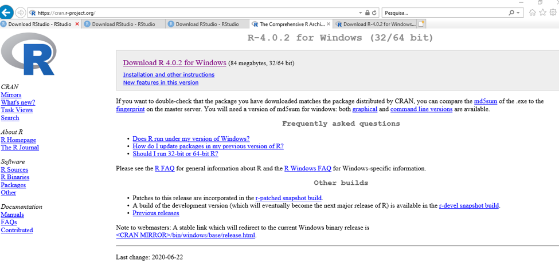
Task: Open How do I update packages link
Action: [x=208, y=146]
